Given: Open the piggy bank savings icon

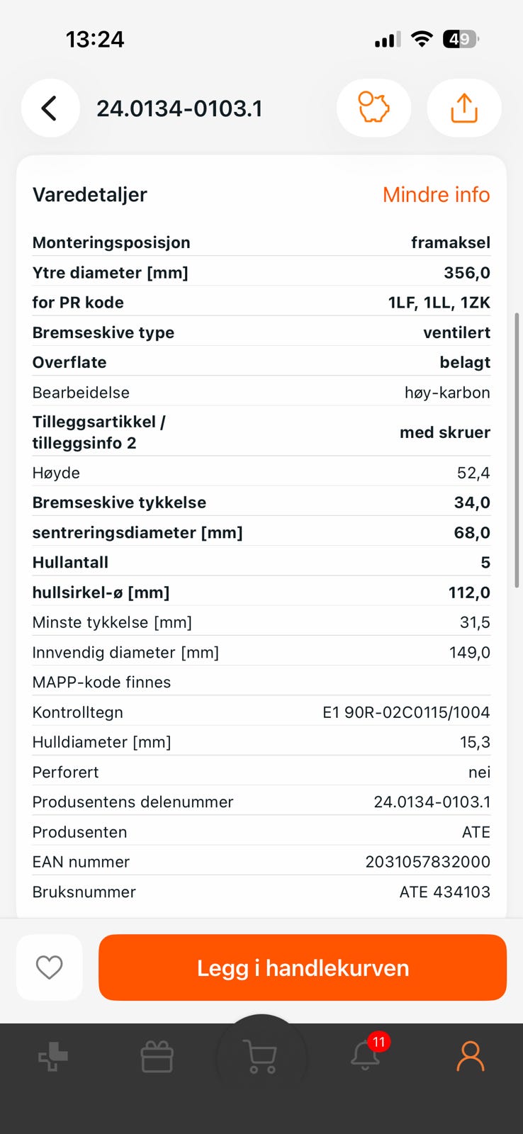Looking at the screenshot, I should (373, 108).
